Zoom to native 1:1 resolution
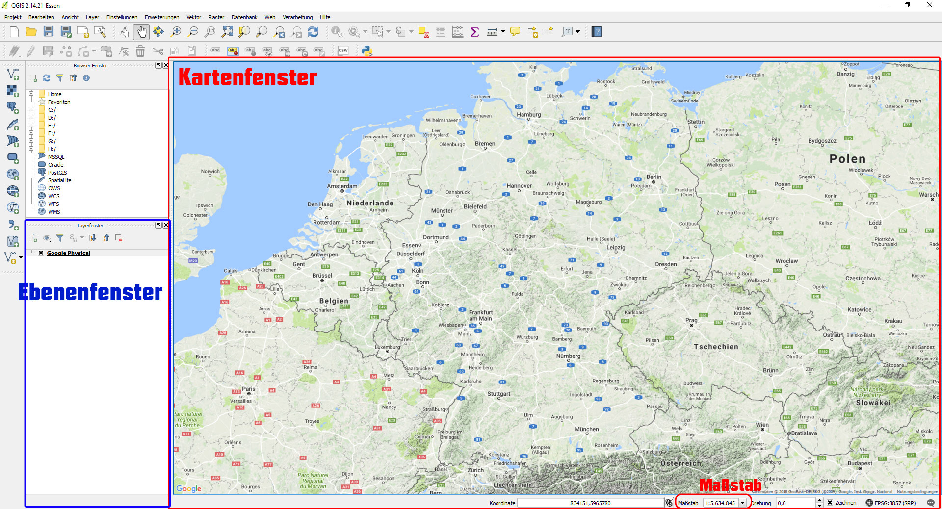This screenshot has height=509, width=942. pos(210,32)
